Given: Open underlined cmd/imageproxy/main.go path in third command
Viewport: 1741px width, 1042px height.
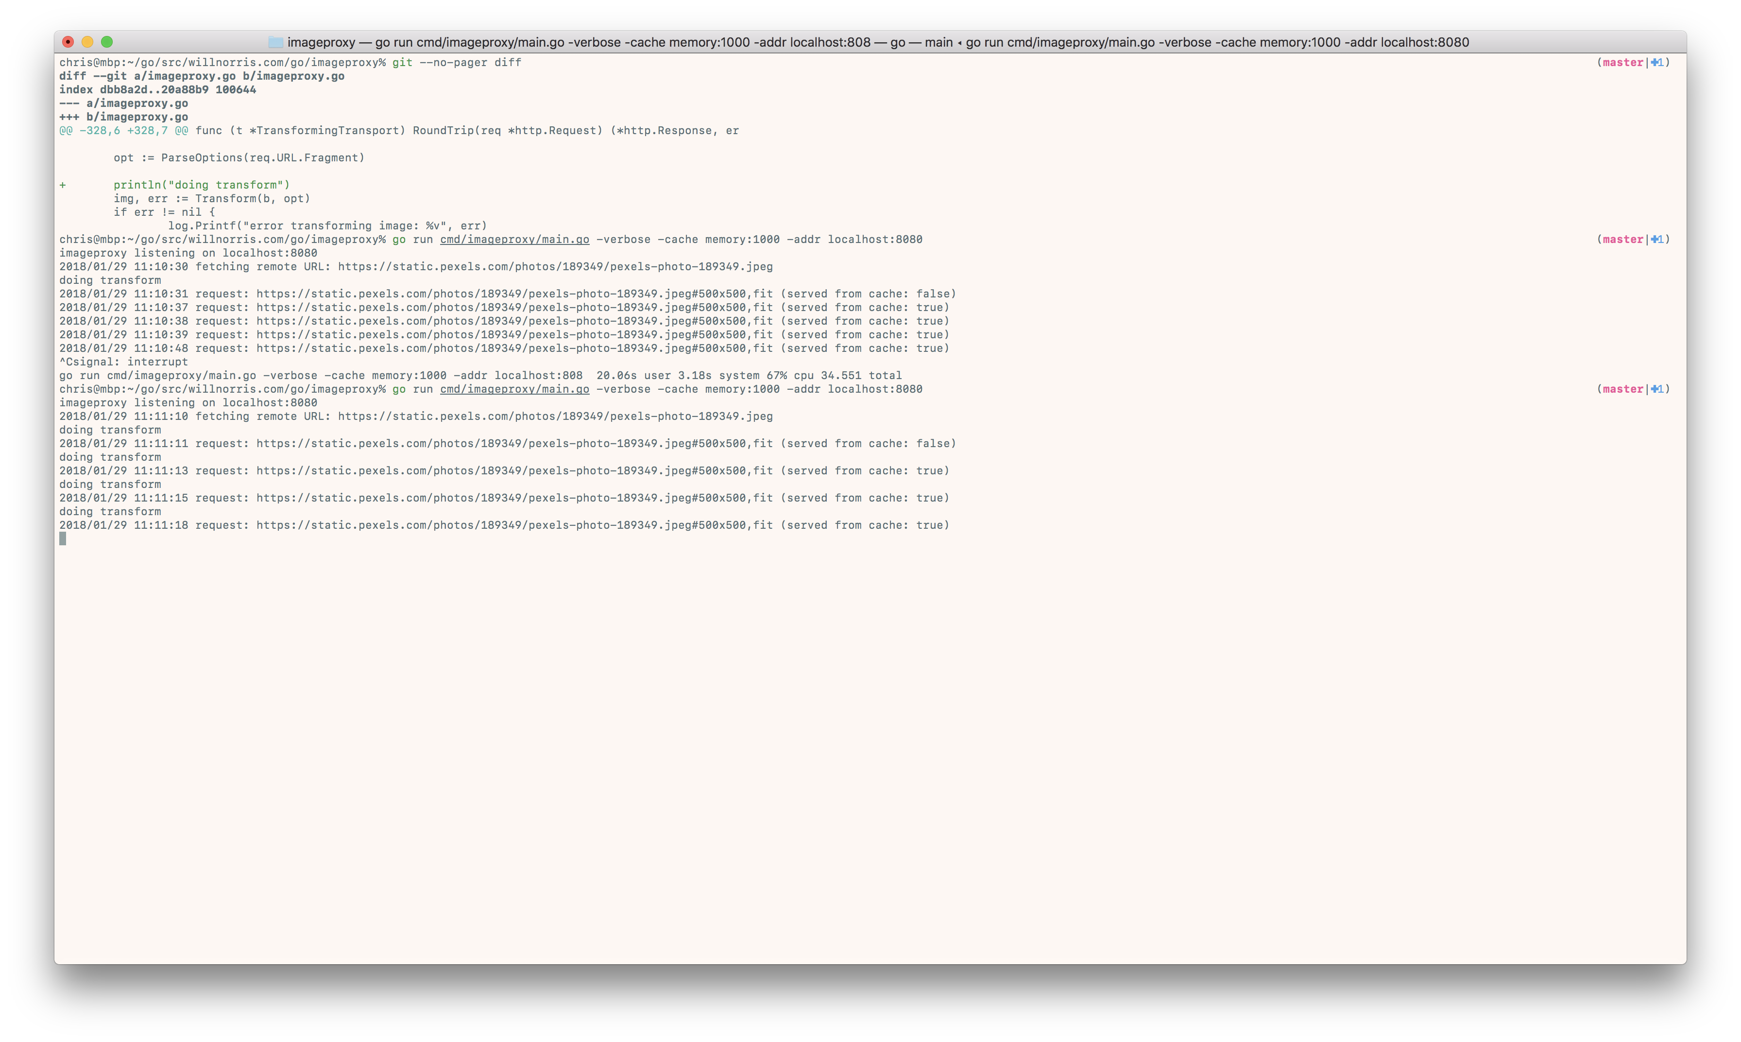Looking at the screenshot, I should 514,389.
